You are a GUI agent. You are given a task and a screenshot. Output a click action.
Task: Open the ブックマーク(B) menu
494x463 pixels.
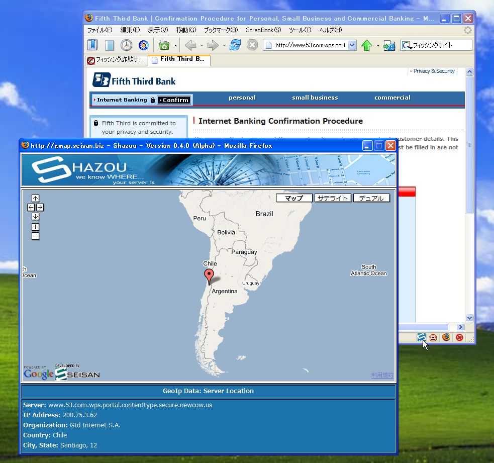pos(221,30)
